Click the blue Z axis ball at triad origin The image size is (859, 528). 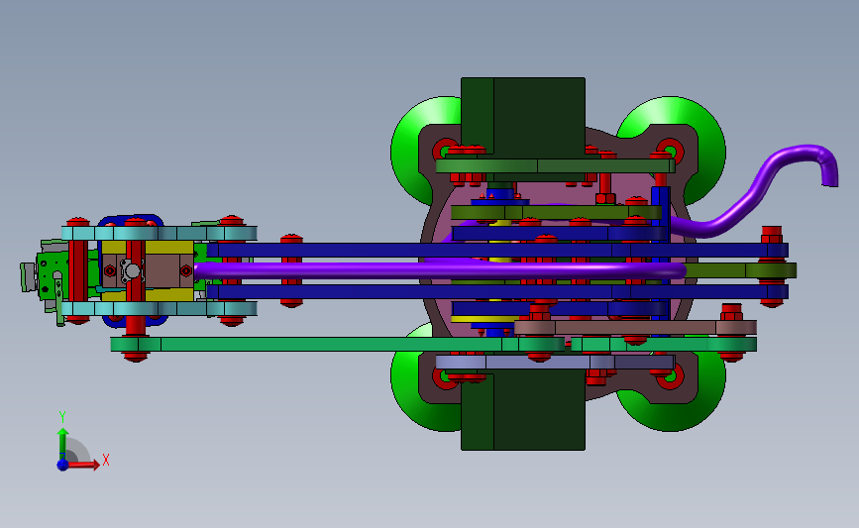coord(62,465)
